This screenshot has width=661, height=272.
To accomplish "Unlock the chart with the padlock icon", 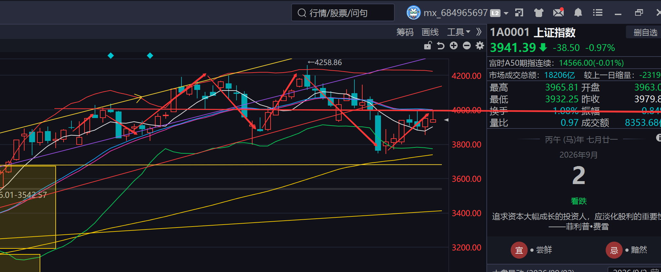I will pyautogui.click(x=428, y=45).
